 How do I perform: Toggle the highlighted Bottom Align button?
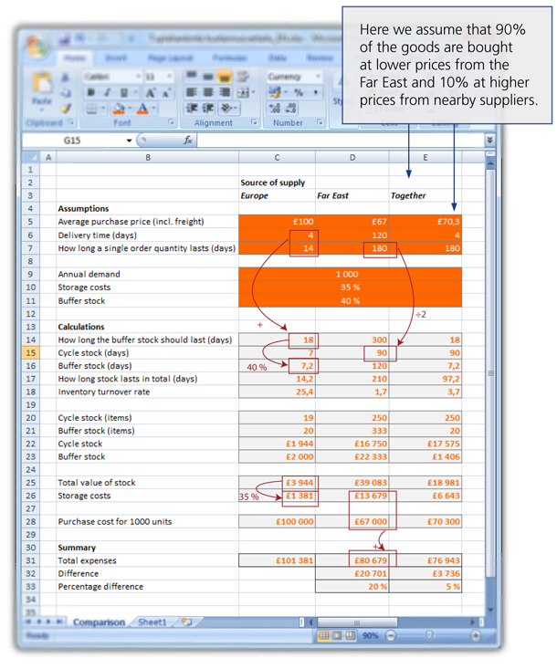click(225, 77)
